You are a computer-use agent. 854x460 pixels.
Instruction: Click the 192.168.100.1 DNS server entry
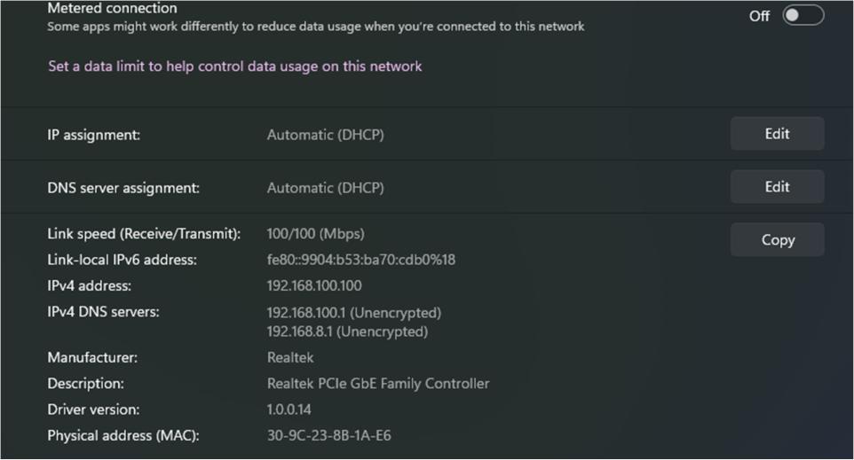pos(353,313)
